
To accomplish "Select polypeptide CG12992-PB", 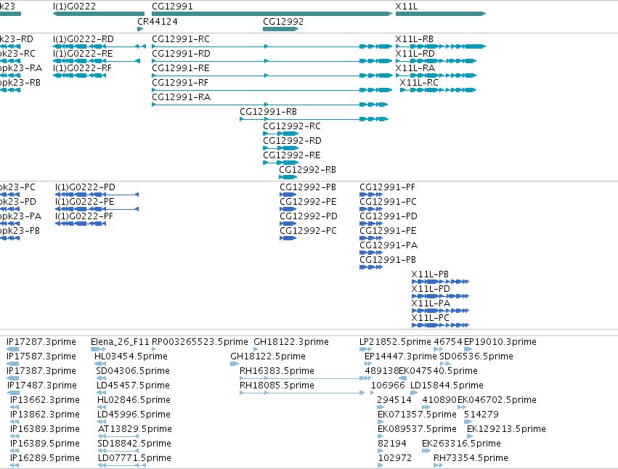I will pyautogui.click(x=288, y=195).
